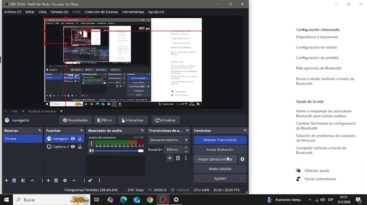
Task: Open Colección de Escenas menu
Action: (x=101, y=12)
